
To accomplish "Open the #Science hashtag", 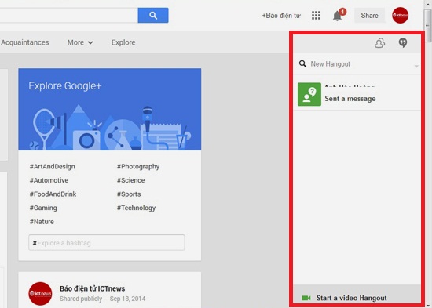I will [x=131, y=180].
